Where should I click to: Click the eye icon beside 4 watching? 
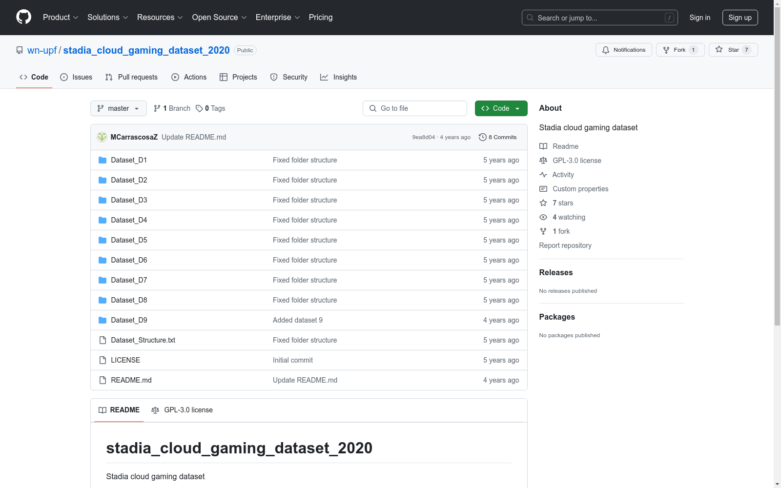pyautogui.click(x=543, y=217)
